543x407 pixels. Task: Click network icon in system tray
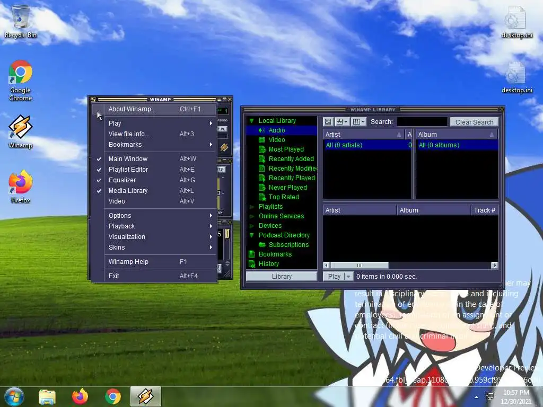(x=489, y=396)
